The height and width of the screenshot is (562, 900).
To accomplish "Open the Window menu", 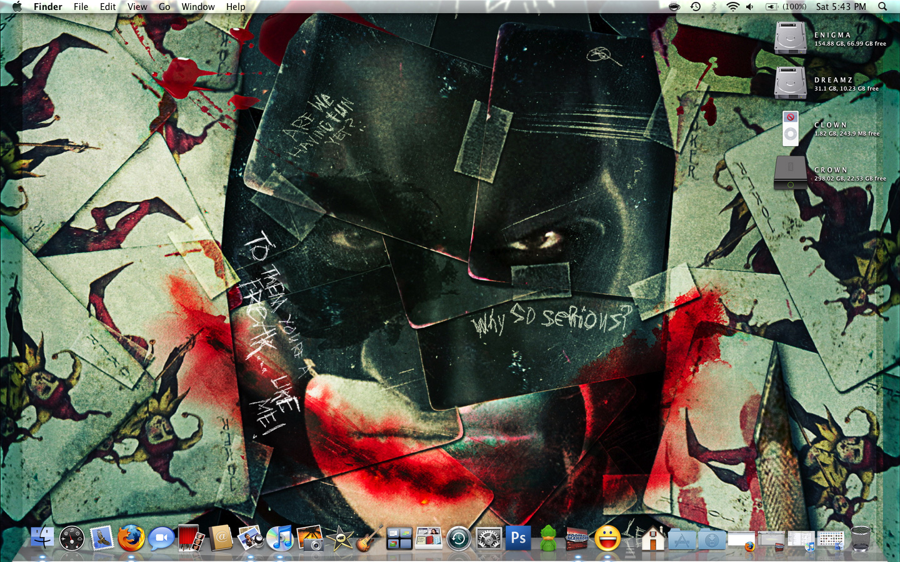I will click(198, 6).
